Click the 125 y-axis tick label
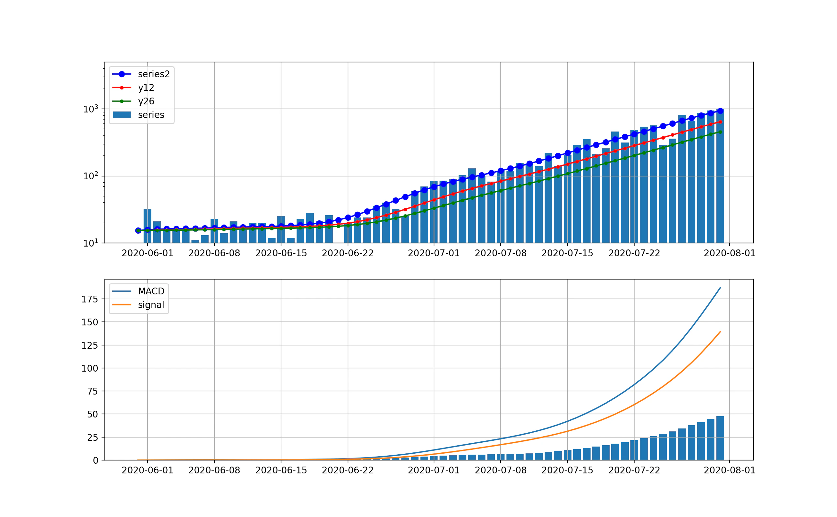The image size is (837, 517). coord(90,345)
